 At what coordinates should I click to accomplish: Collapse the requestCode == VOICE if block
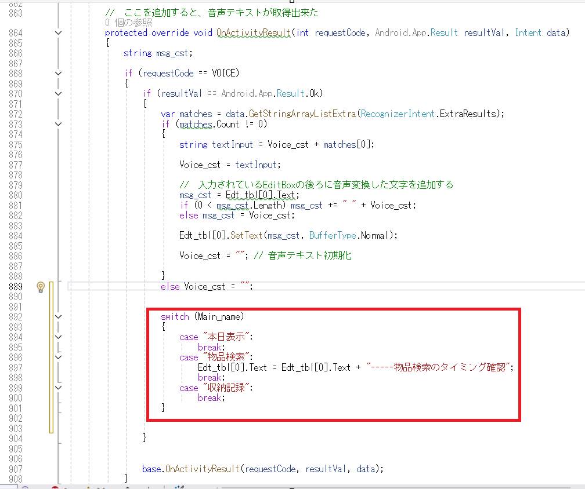(58, 73)
